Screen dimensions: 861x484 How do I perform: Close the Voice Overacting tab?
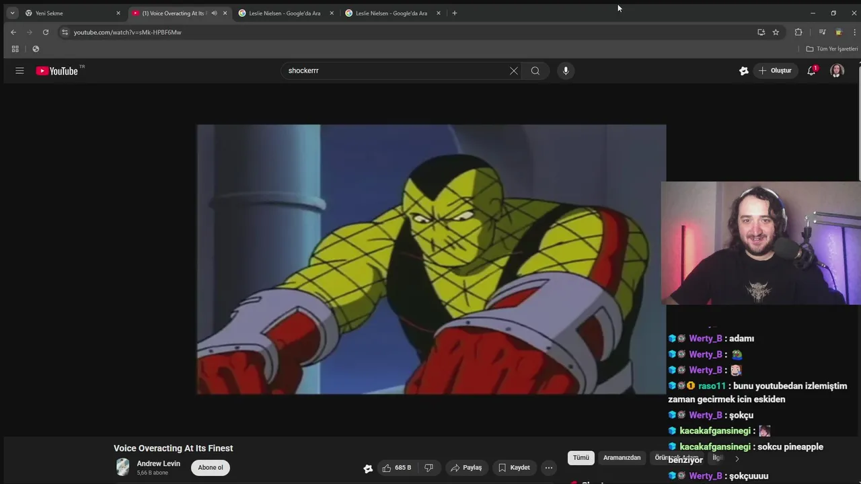coord(225,13)
